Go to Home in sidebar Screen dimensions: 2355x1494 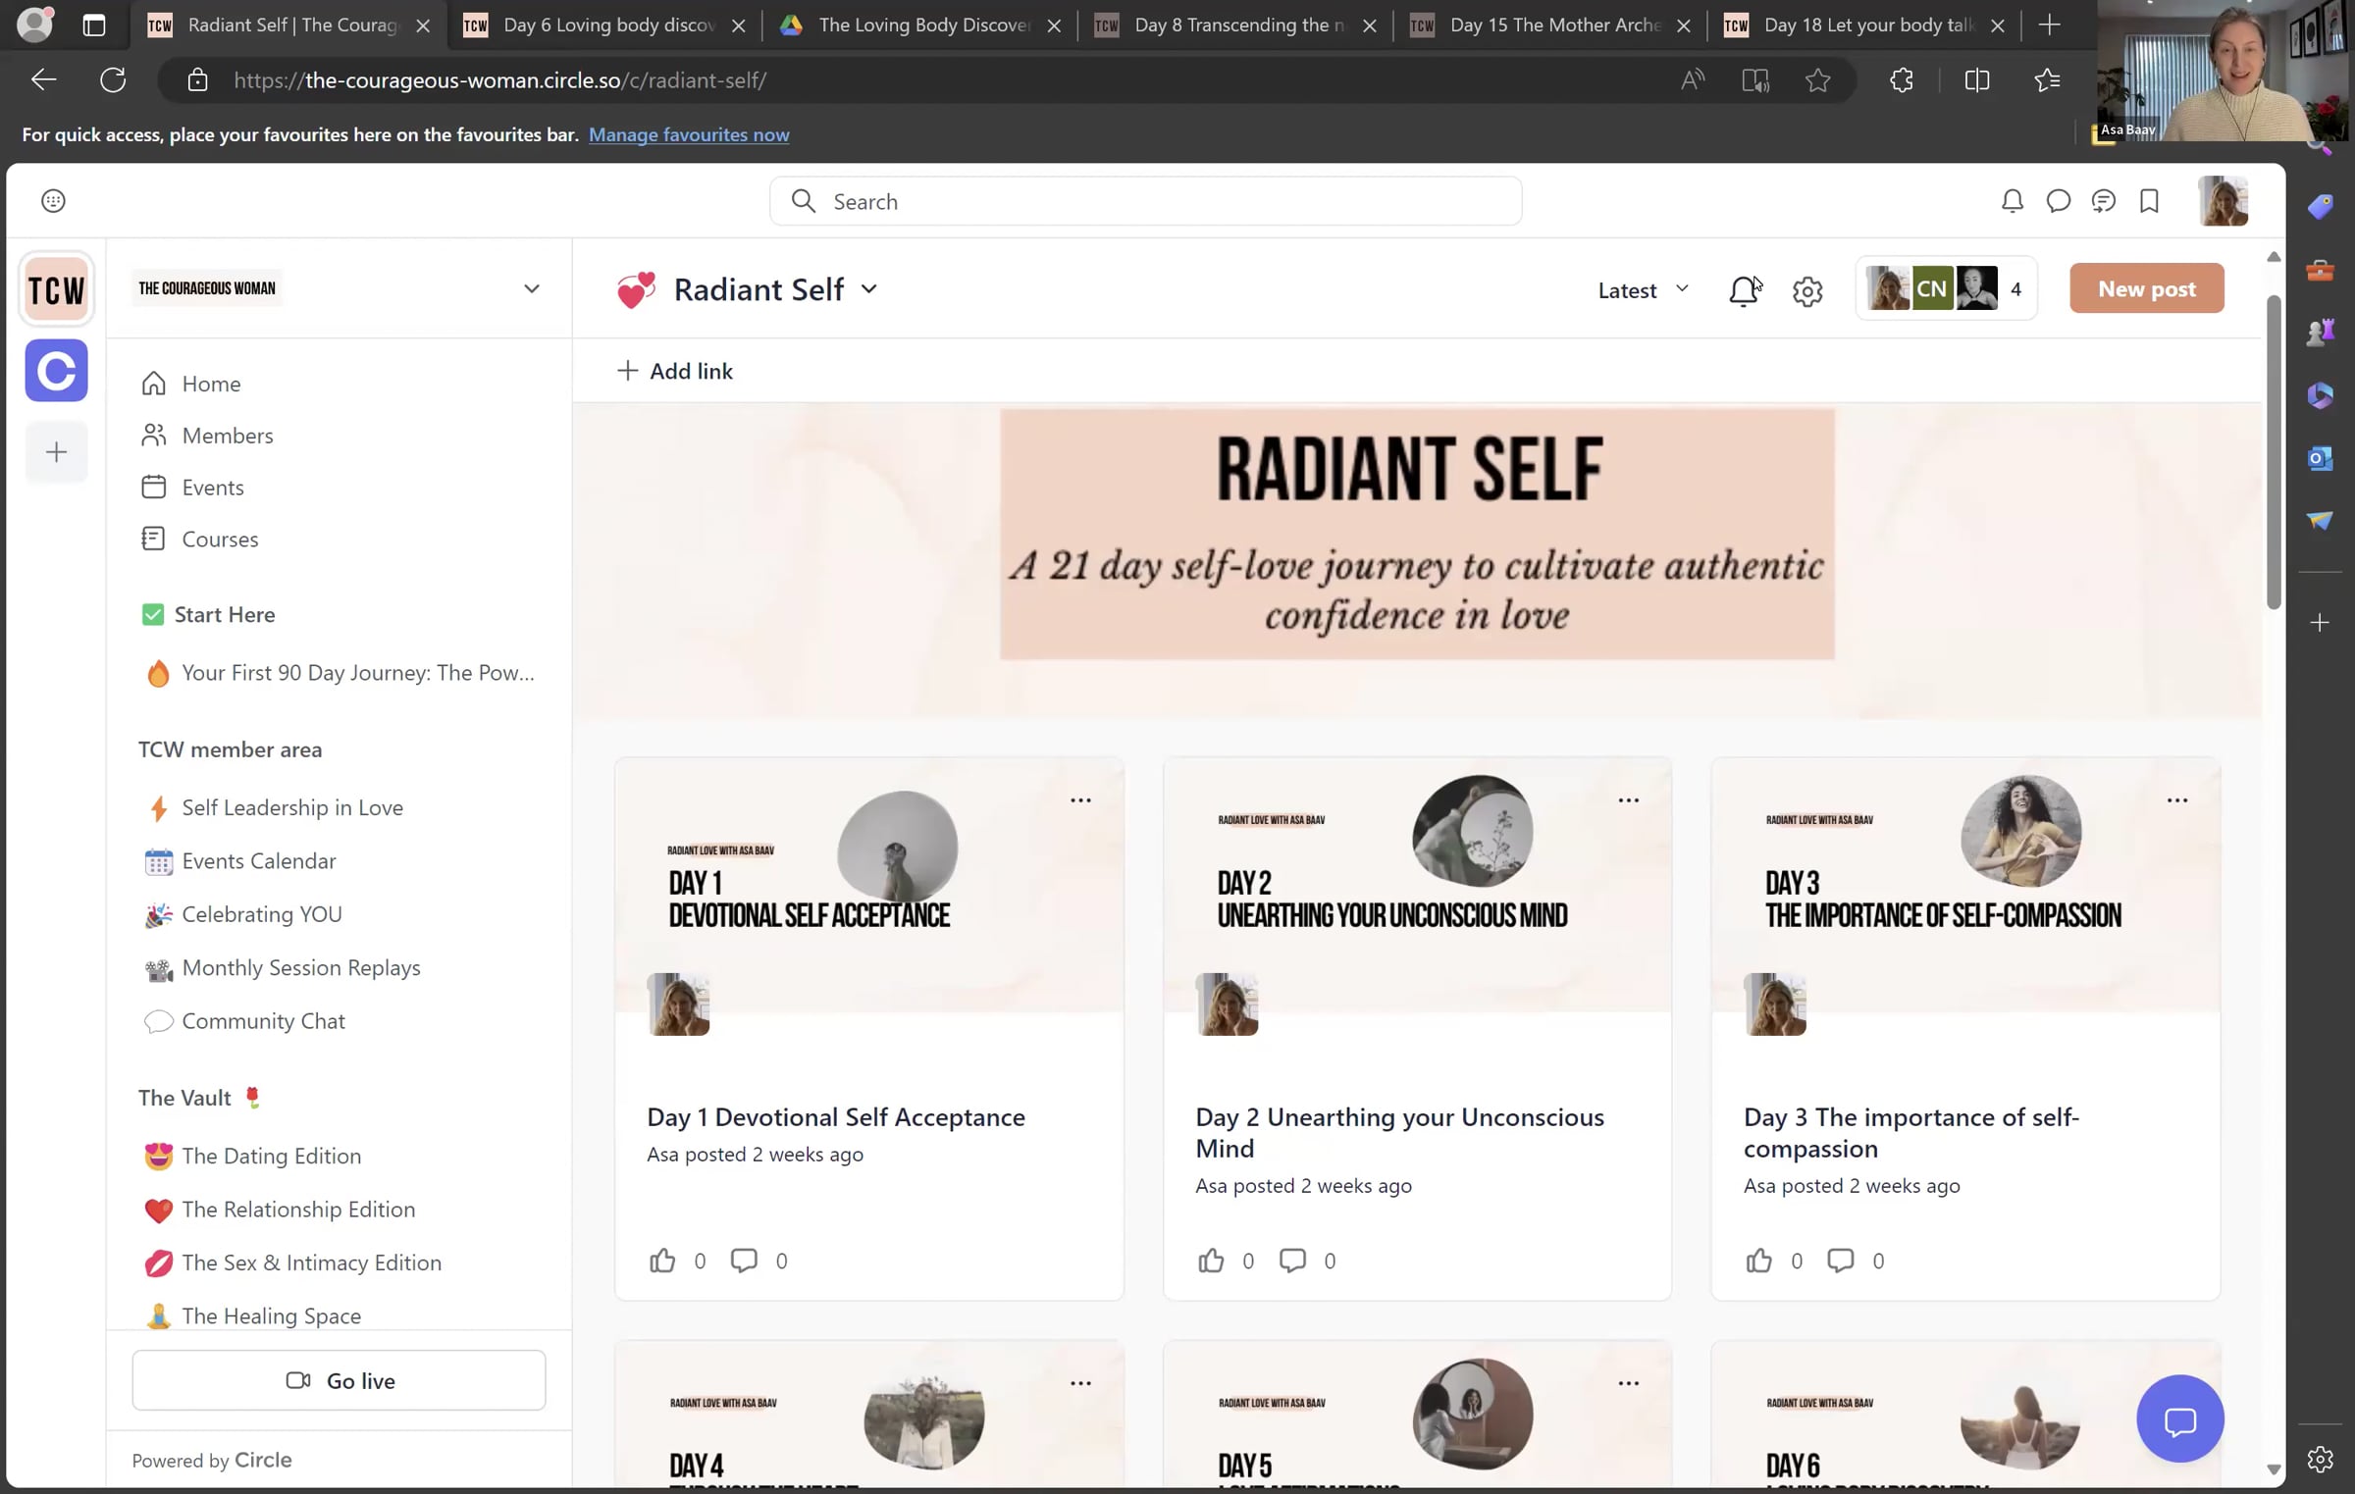(x=211, y=384)
